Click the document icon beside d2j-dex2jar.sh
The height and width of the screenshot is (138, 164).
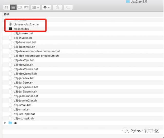10,65
